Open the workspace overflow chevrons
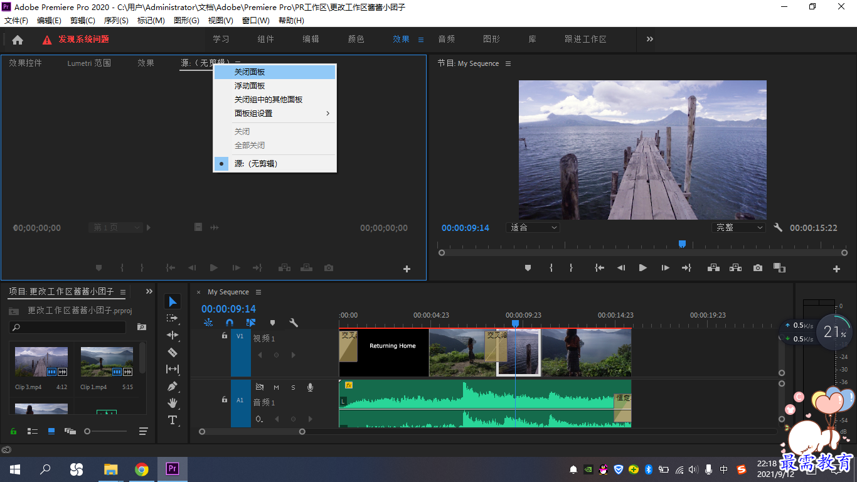The image size is (857, 482). click(x=650, y=39)
